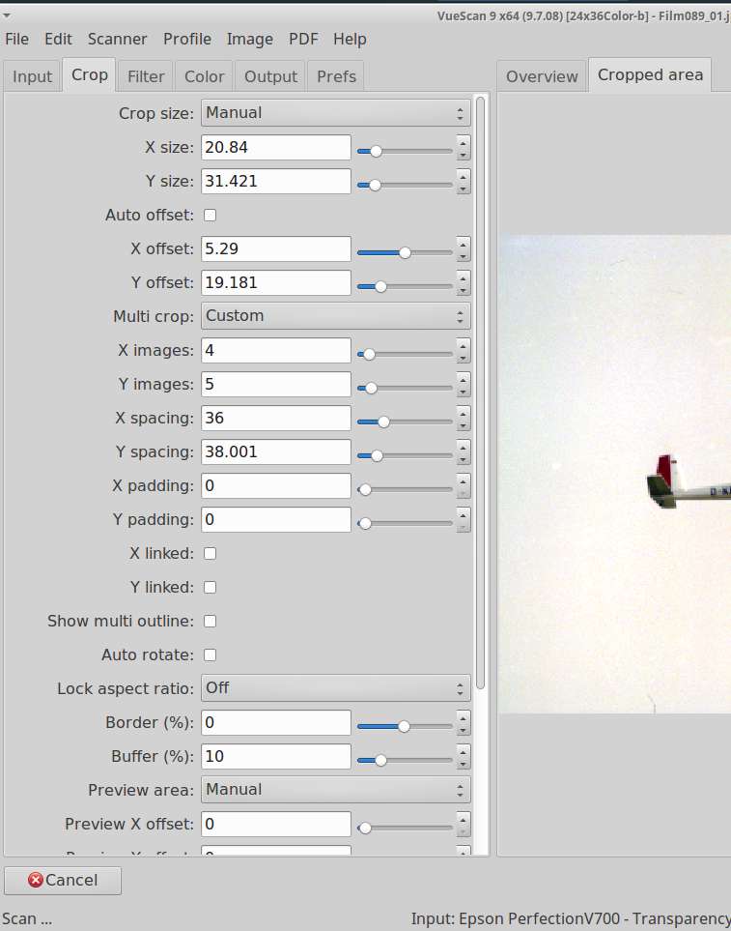Enable the Auto offset checkbox
This screenshot has height=931, width=731.
coord(210,215)
